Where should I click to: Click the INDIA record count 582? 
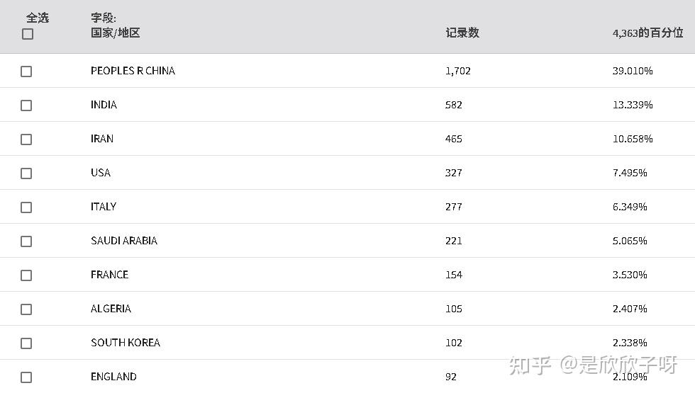453,105
